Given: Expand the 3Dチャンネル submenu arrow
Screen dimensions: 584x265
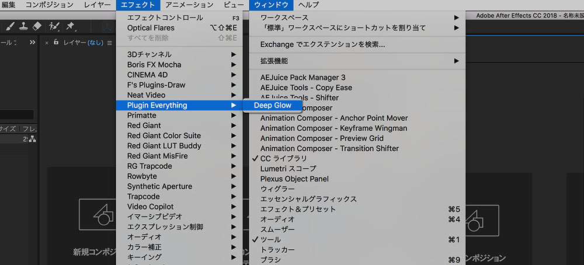Looking at the screenshot, I should (x=234, y=54).
